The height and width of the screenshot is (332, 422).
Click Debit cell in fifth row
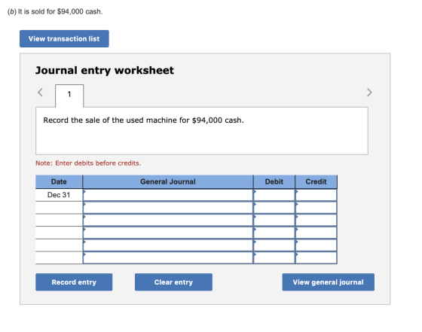(274, 245)
